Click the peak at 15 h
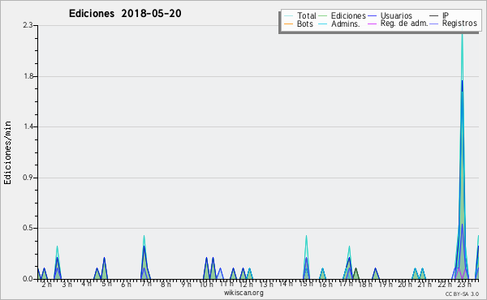The image size is (487, 300). pyautogui.click(x=306, y=258)
